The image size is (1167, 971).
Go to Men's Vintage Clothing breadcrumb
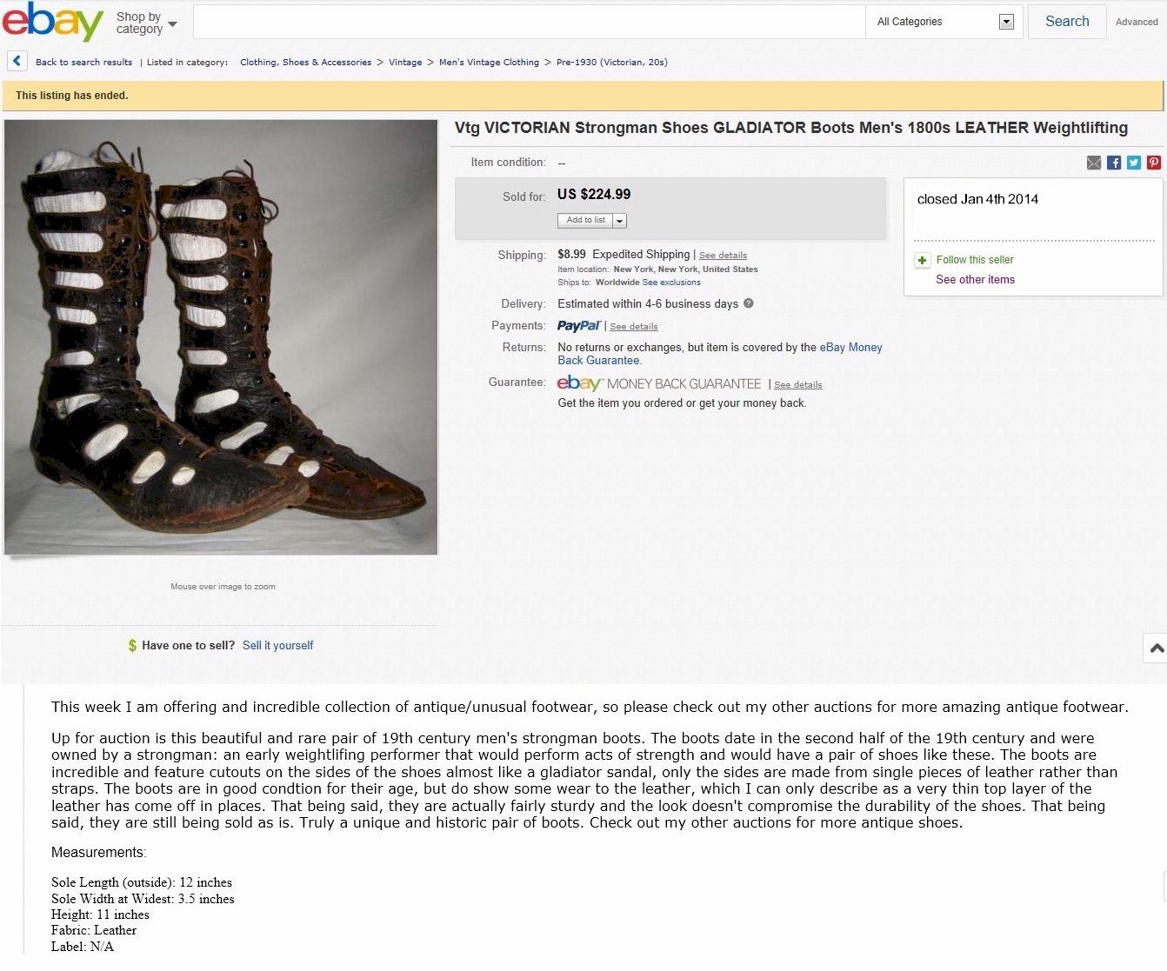pos(489,62)
